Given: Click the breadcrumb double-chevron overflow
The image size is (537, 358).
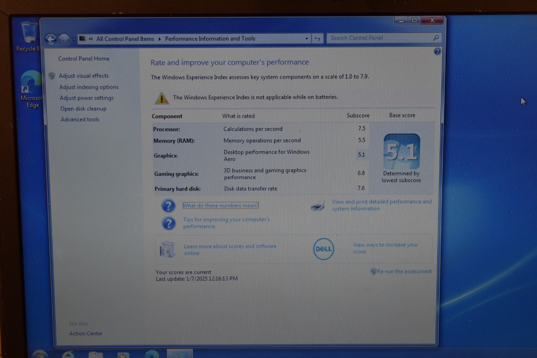Looking at the screenshot, I should point(91,39).
